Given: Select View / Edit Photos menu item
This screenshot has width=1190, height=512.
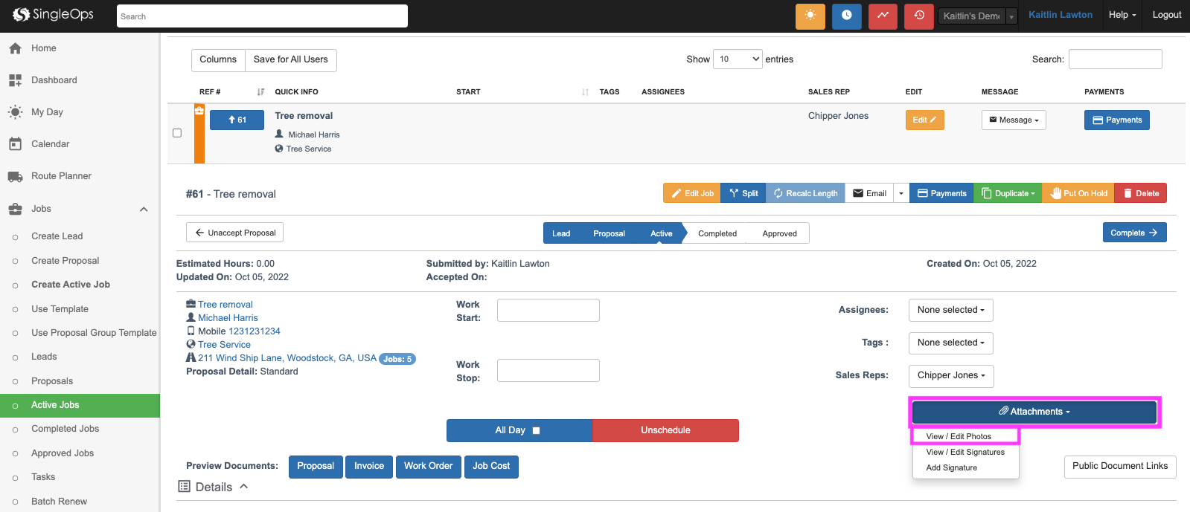Looking at the screenshot, I should 958,436.
